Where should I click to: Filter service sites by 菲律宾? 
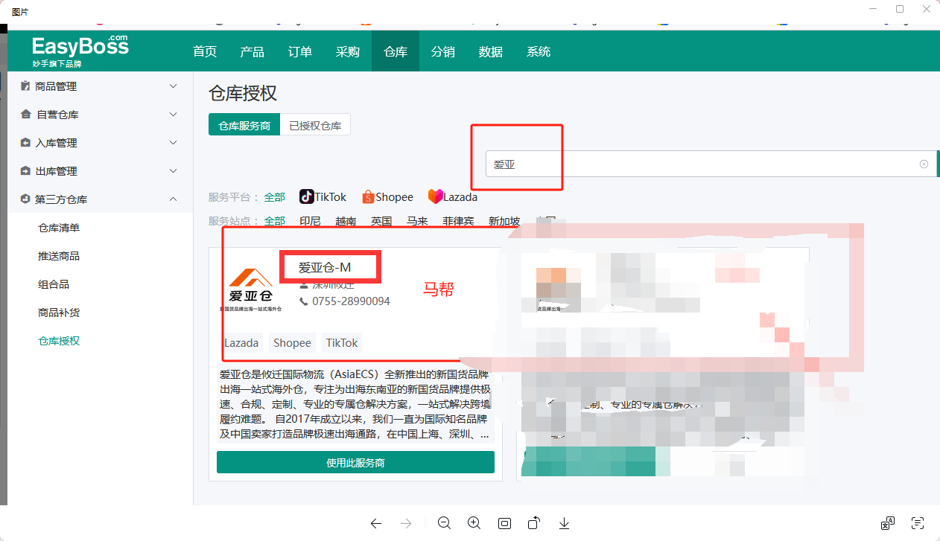pos(458,221)
